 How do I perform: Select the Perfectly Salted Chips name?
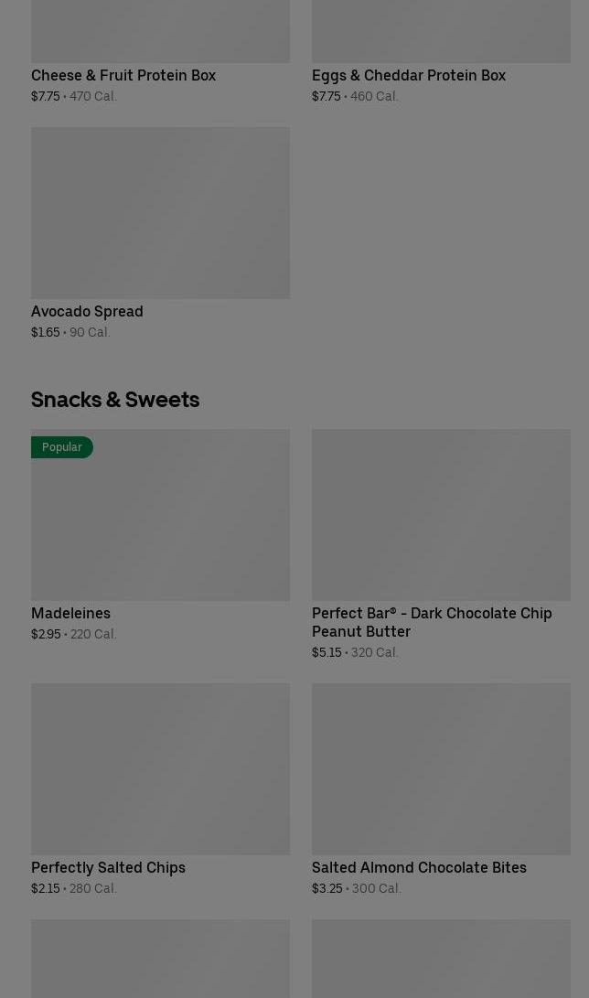point(108,867)
